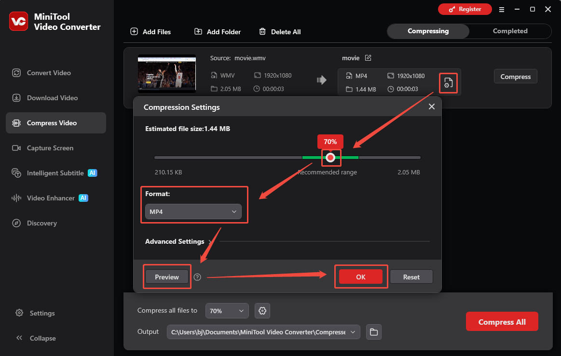Click the Compress All button
561x356 pixels.
pos(502,322)
